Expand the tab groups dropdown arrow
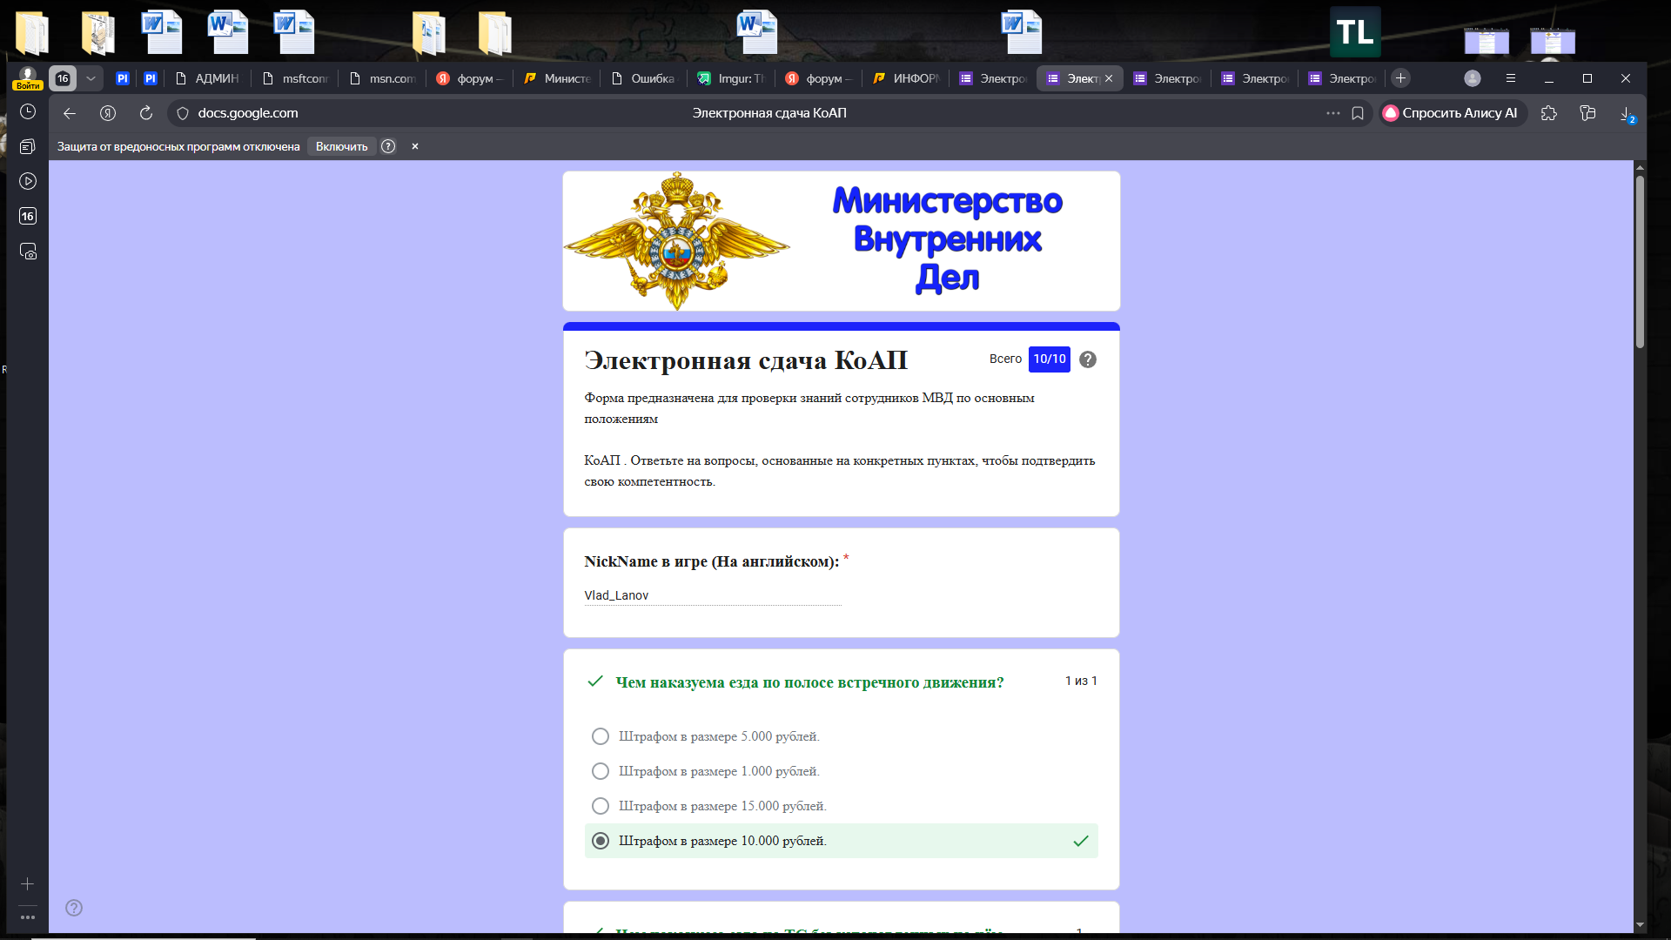Screen dimensions: 1671x940 91,78
